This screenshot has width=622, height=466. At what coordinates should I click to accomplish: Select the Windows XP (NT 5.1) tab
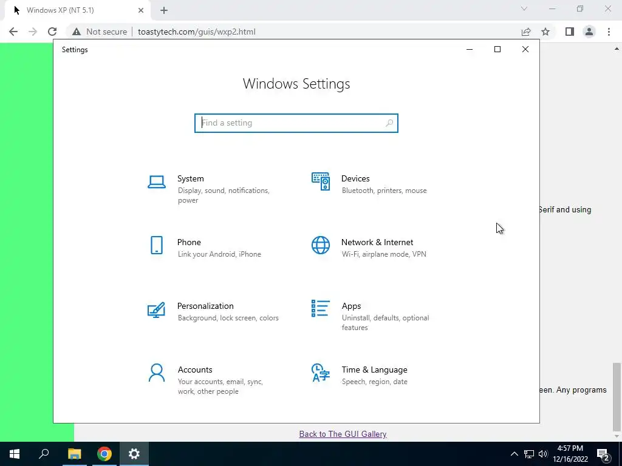tap(75, 11)
